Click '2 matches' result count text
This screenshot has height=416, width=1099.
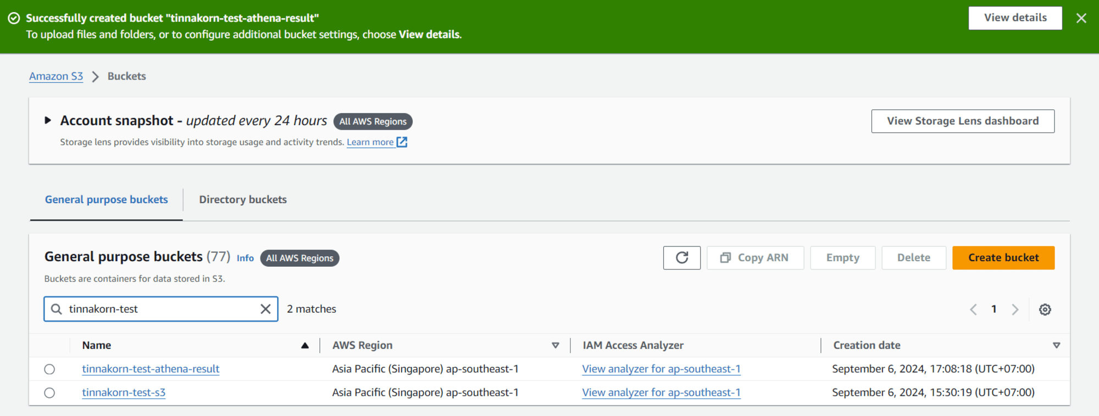pyautogui.click(x=312, y=309)
